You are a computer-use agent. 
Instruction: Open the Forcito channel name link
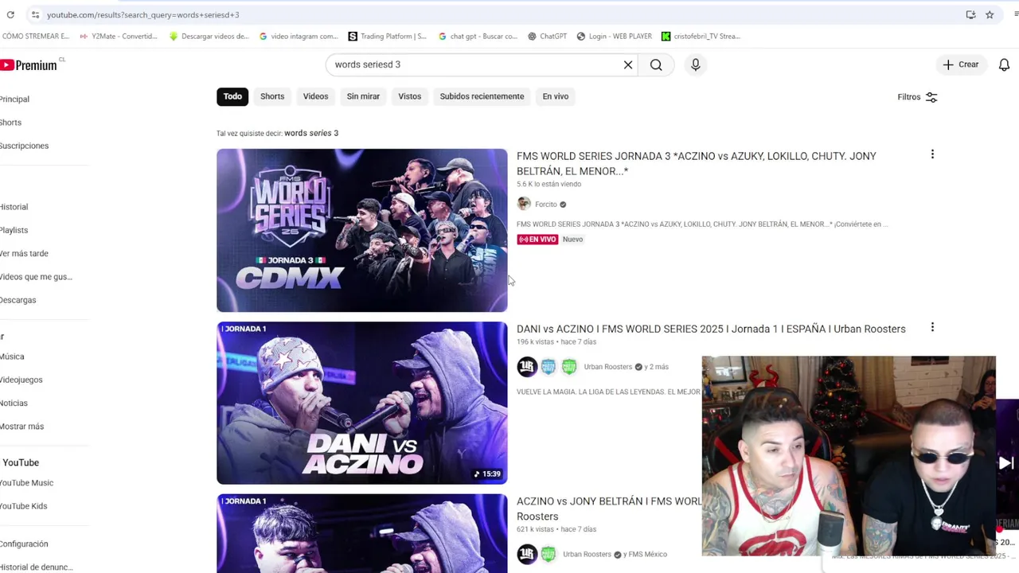(546, 205)
